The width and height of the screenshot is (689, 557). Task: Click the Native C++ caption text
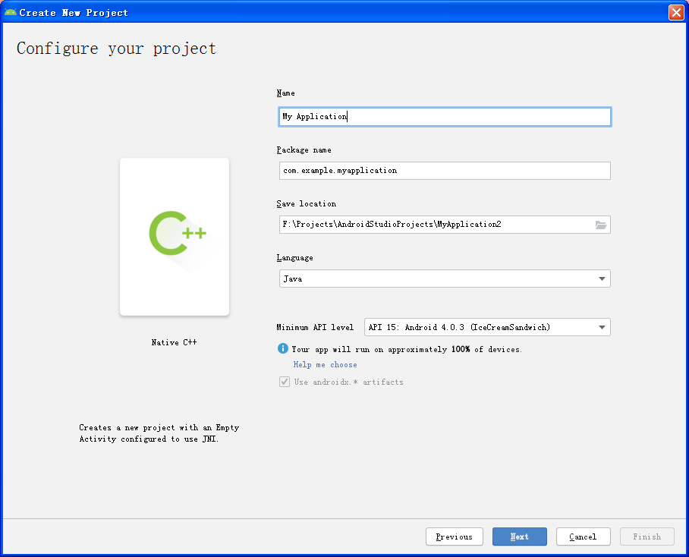coord(174,342)
